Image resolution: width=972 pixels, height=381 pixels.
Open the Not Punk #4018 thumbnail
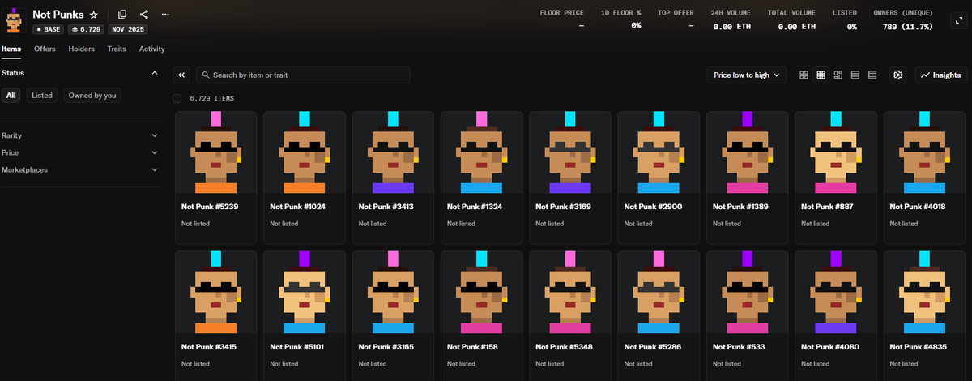[924, 152]
